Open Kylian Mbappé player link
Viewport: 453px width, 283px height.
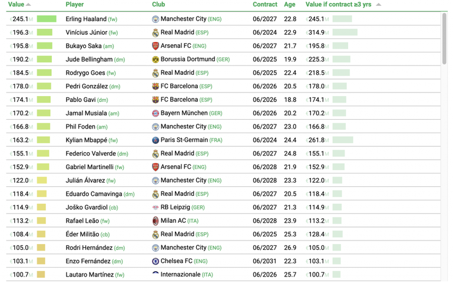tap(87, 140)
